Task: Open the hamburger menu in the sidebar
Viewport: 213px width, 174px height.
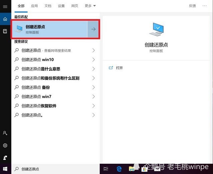Action: 5,7
